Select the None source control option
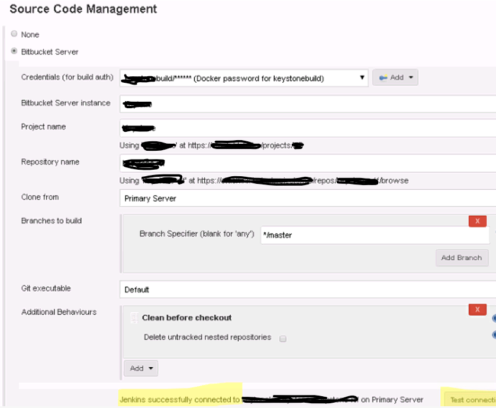Viewport: 496px width, 408px height. coord(14,34)
